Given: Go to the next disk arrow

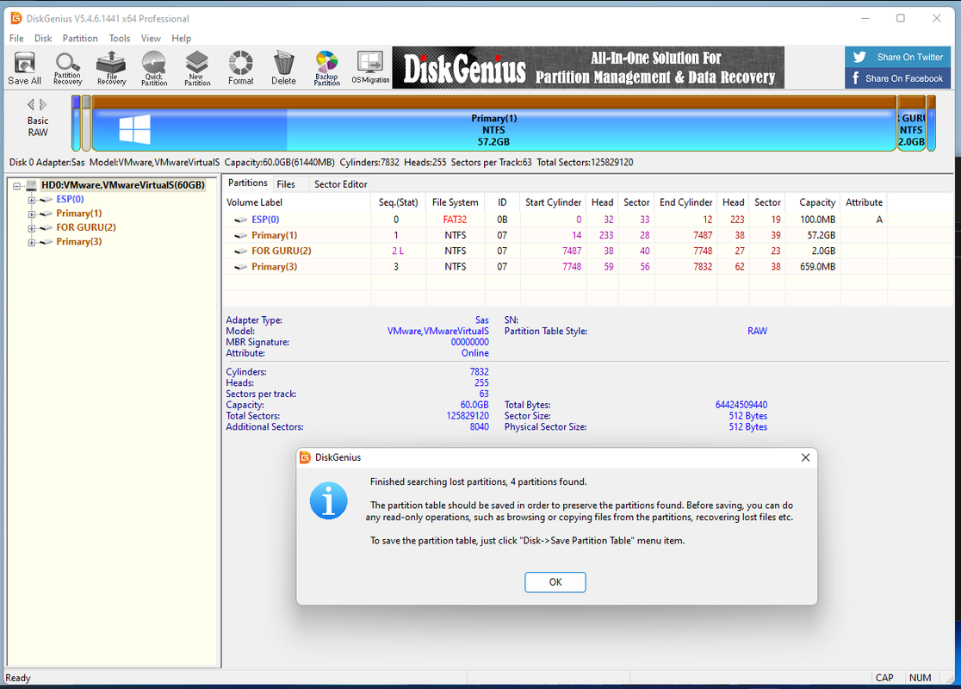Looking at the screenshot, I should pyautogui.click(x=43, y=105).
